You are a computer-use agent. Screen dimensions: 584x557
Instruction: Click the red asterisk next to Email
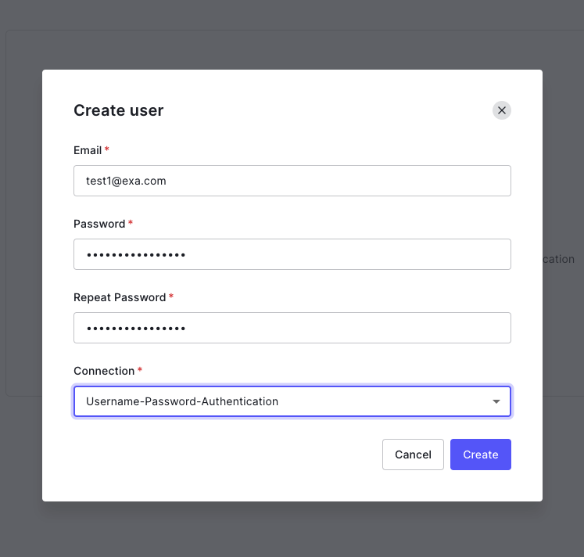click(106, 149)
